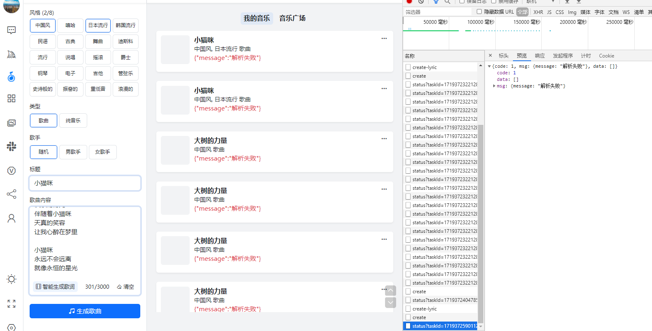The image size is (652, 331).
Task: Toggle the 管弦乐 style tag
Action: point(125,74)
